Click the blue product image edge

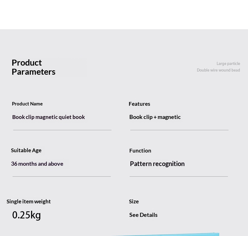(165, 234)
